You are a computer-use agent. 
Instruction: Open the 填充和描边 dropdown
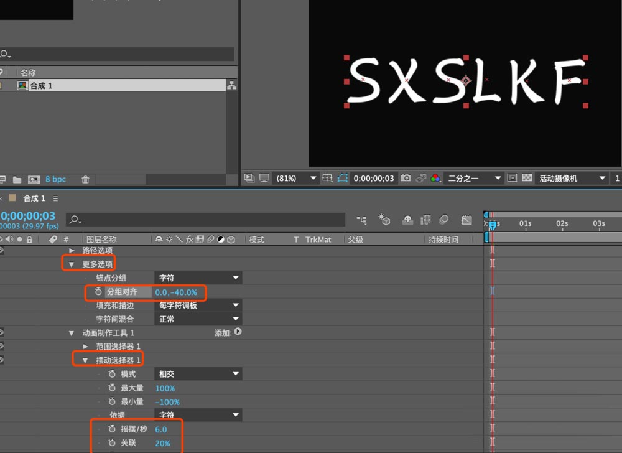click(x=198, y=305)
